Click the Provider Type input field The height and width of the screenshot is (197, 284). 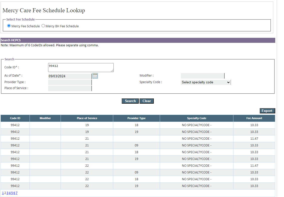point(70,82)
